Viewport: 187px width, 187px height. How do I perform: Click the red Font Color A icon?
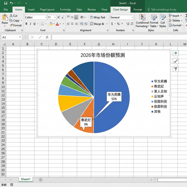click(57, 24)
